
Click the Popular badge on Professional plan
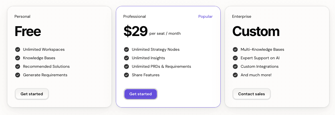coord(205,16)
